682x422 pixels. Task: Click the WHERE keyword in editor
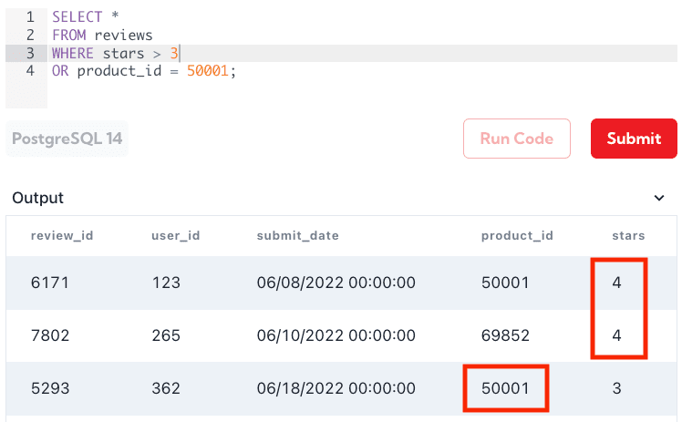[x=73, y=53]
